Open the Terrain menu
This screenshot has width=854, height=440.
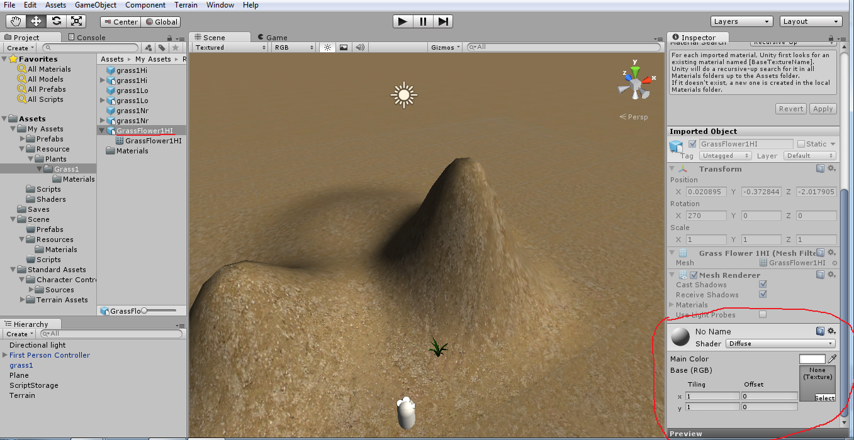186,5
